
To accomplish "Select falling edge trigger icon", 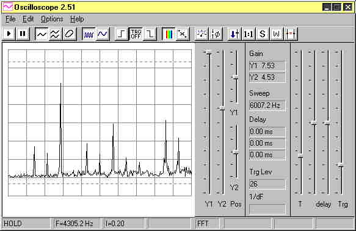I will pyautogui.click(x=150, y=34).
